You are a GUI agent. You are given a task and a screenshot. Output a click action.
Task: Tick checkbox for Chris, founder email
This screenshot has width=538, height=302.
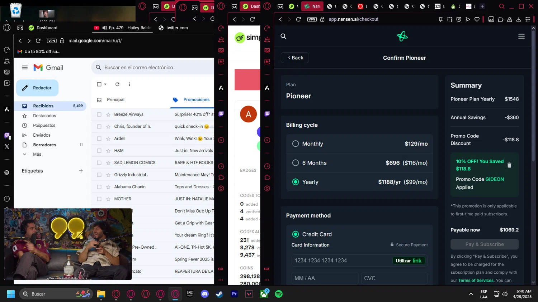tap(99, 127)
